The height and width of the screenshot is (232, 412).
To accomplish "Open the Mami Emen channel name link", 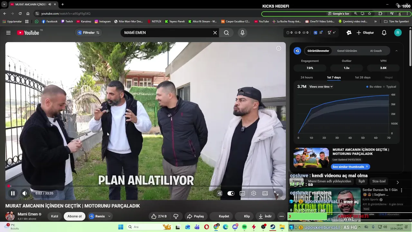I will tap(28, 214).
